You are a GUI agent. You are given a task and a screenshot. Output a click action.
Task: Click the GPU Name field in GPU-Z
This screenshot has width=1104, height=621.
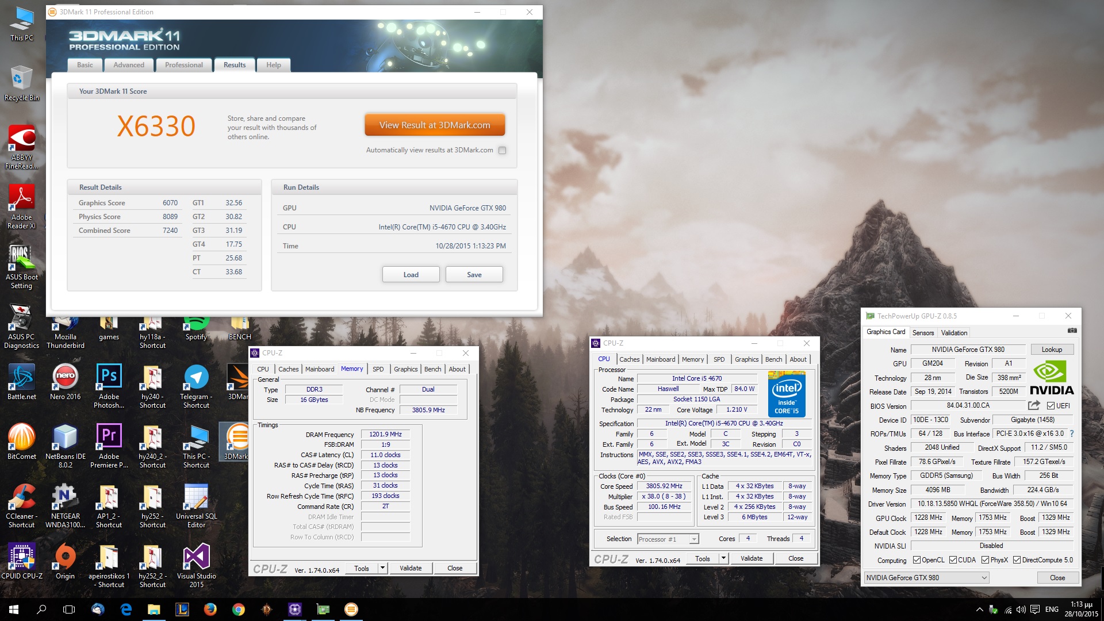click(x=968, y=349)
